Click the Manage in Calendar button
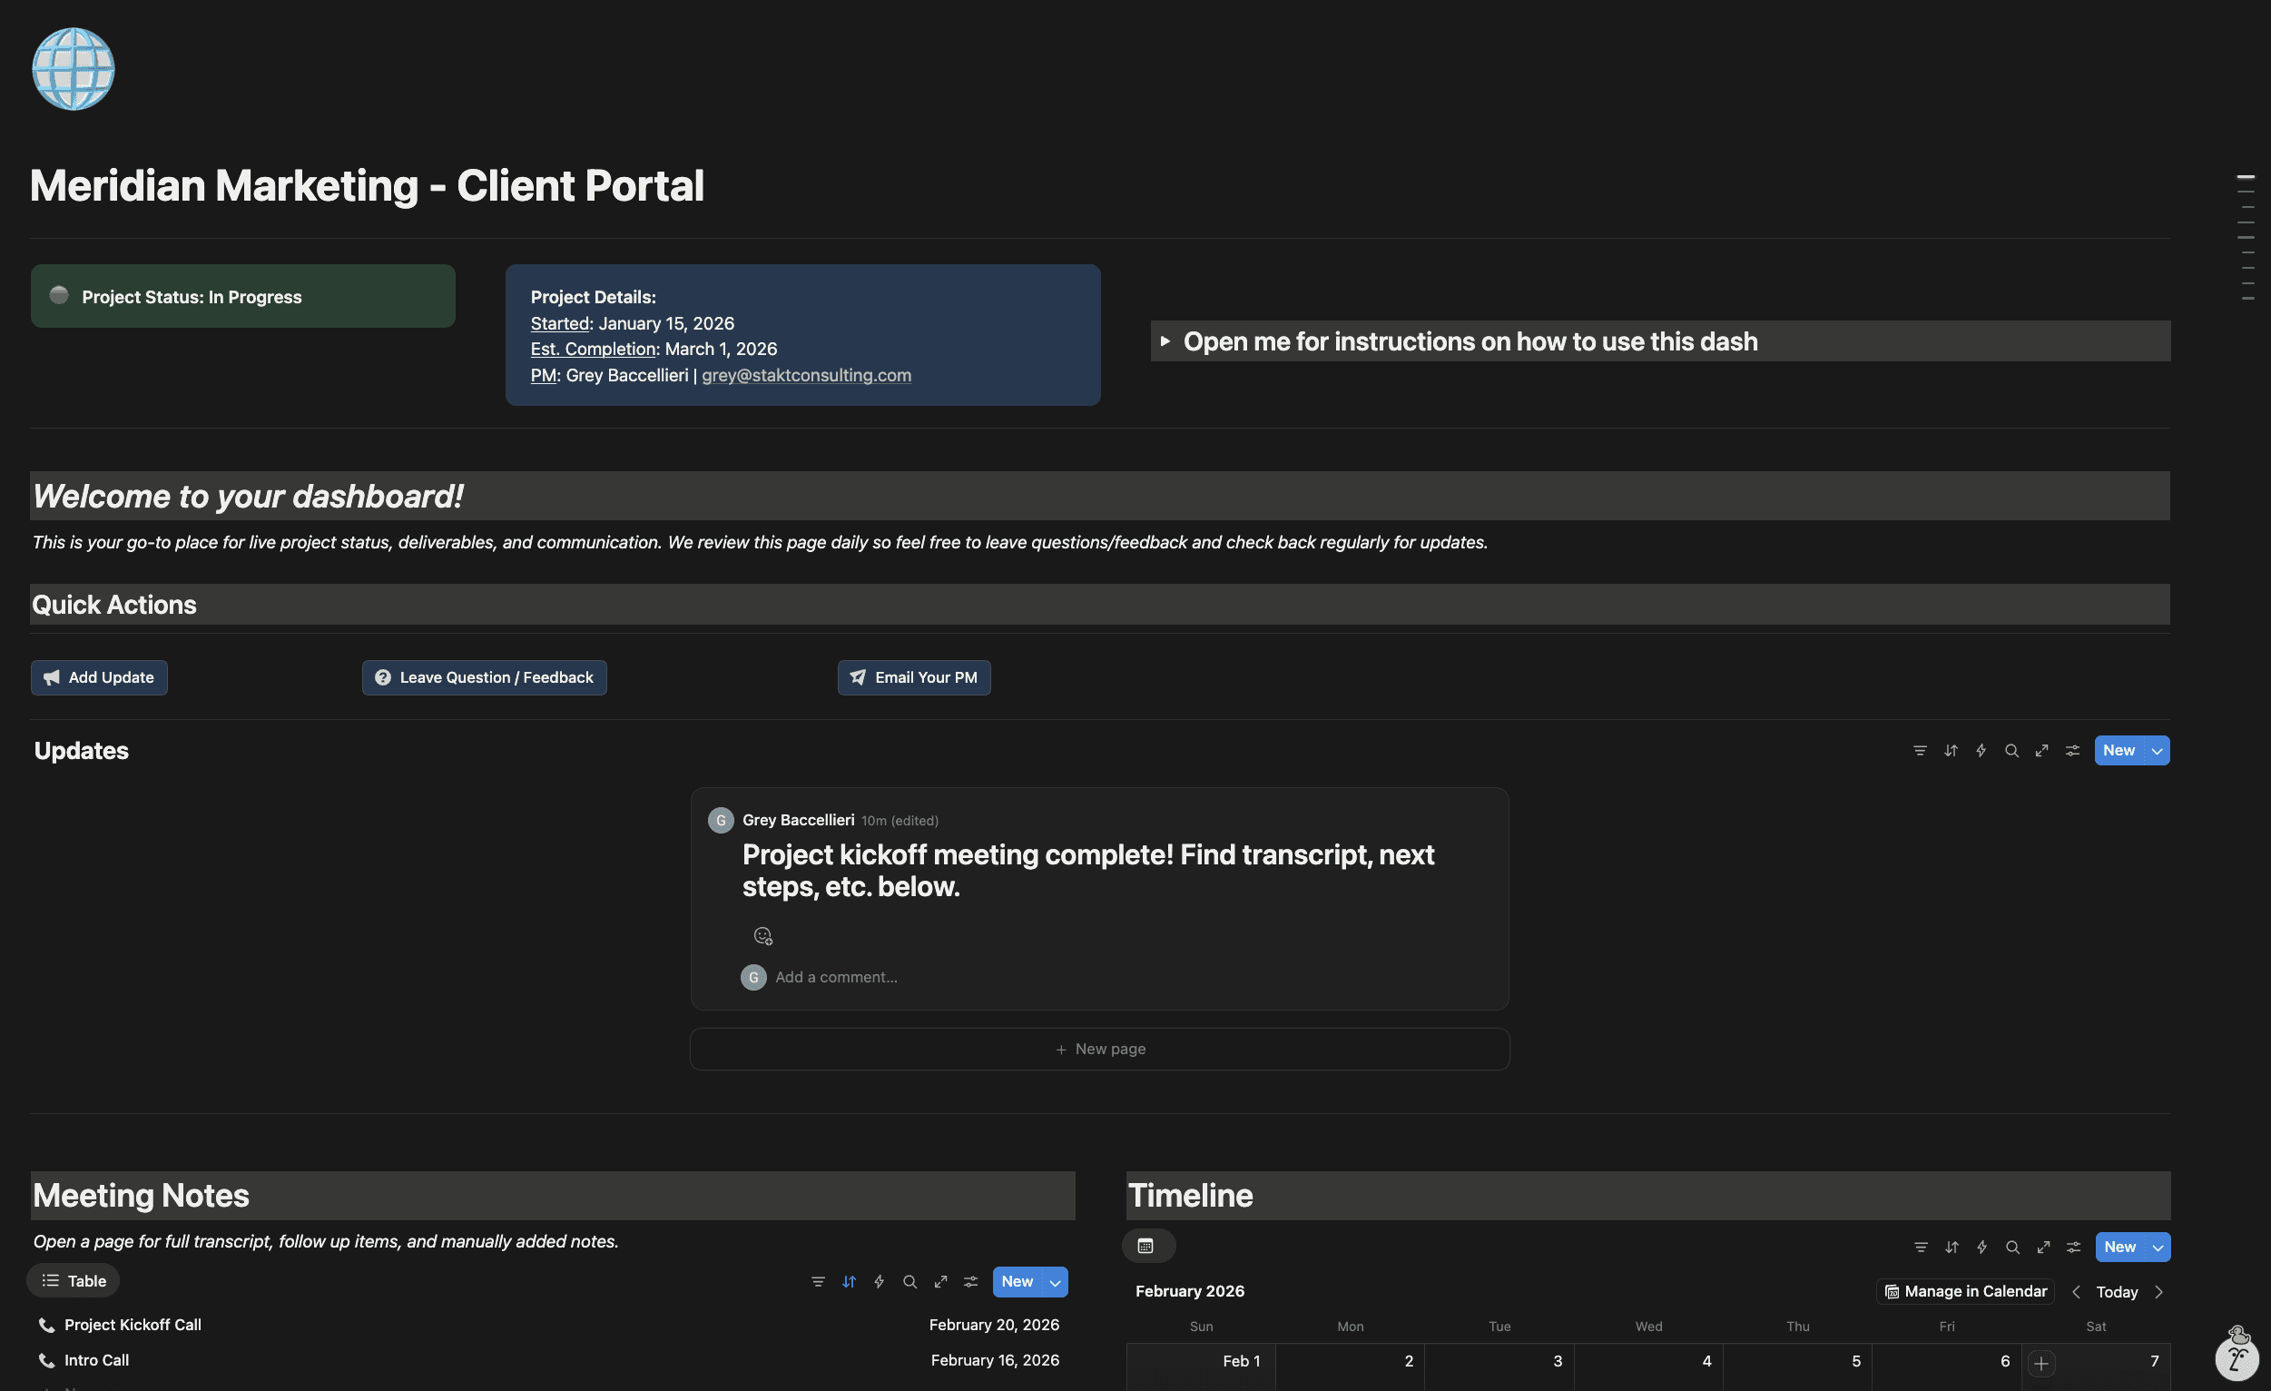The height and width of the screenshot is (1391, 2271). coord(1964,1291)
